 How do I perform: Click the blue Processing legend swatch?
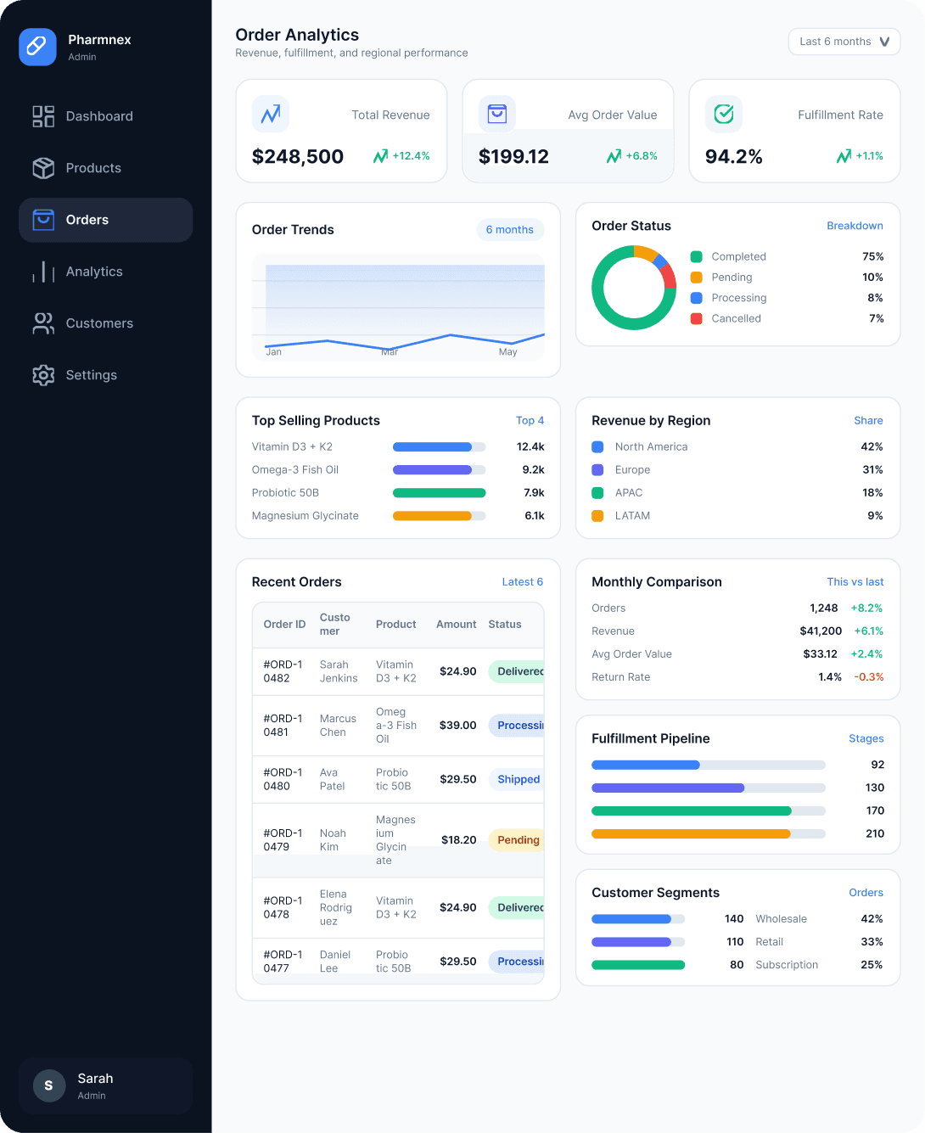tap(697, 298)
